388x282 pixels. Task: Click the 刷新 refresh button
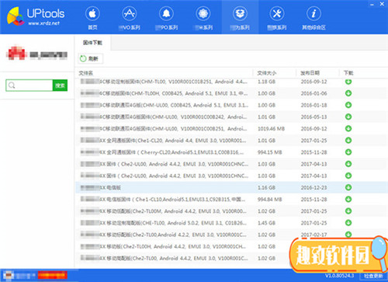tap(90, 59)
